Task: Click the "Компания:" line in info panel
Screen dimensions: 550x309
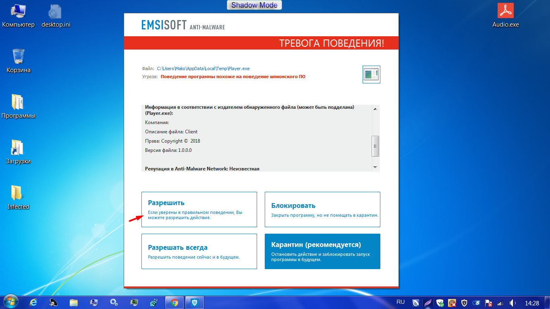Action: click(157, 122)
